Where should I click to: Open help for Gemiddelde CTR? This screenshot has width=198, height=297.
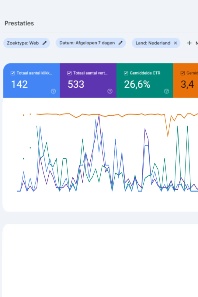(x=167, y=91)
